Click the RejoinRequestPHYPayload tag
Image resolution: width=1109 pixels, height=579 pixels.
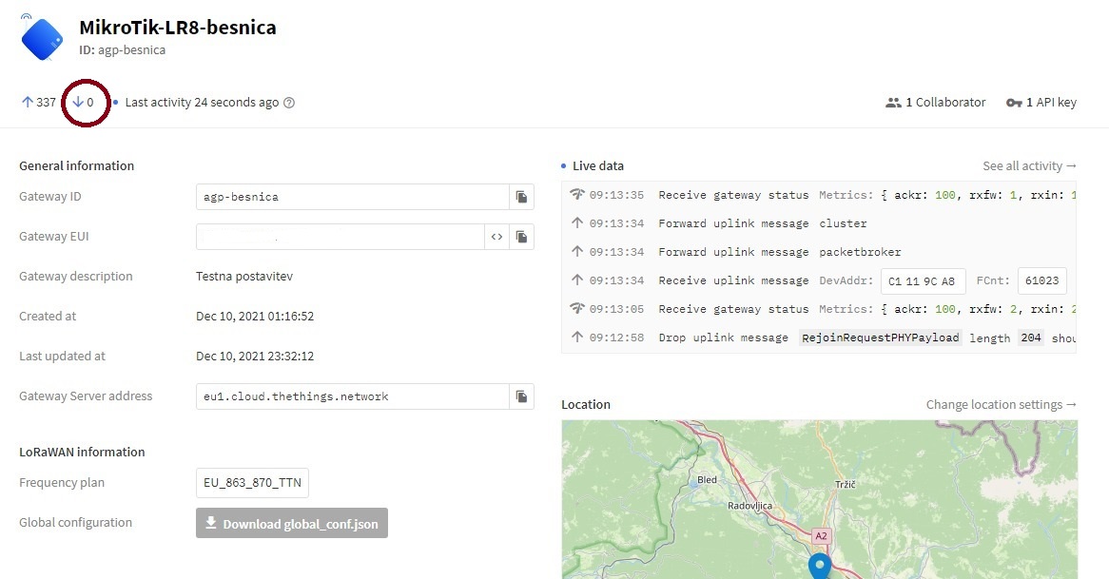point(881,338)
